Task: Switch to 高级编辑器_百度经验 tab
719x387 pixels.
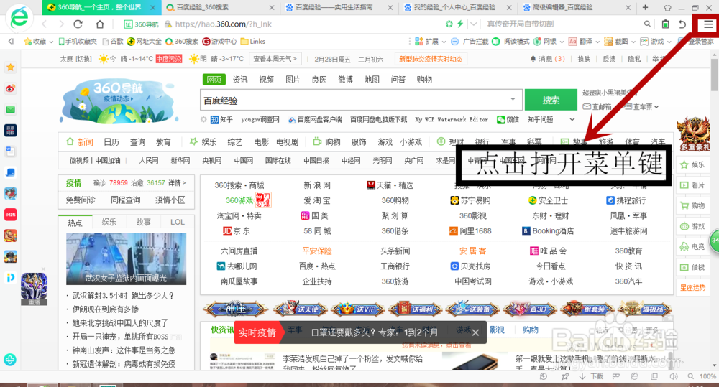Action: coord(576,7)
